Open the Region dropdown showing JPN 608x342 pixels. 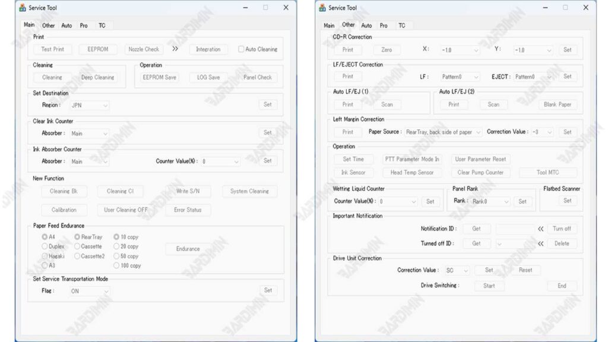pyautogui.click(x=90, y=104)
